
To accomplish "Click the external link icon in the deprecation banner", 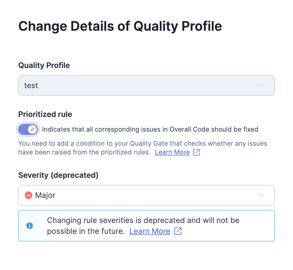I will [x=178, y=231].
